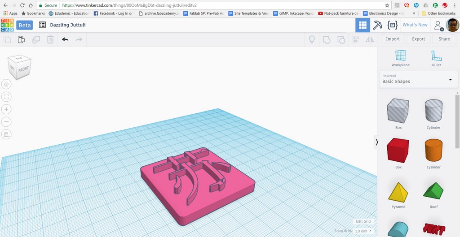
Task: Toggle Show All lightbulb icon
Action: (x=312, y=39)
